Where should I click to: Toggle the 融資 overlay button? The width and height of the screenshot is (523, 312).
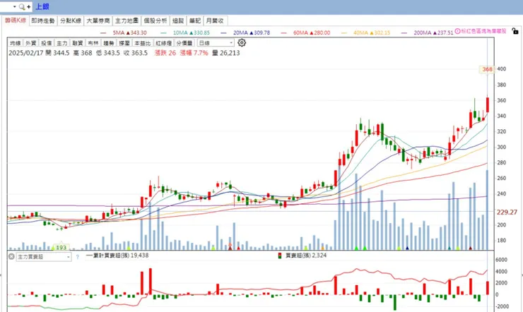pos(77,43)
